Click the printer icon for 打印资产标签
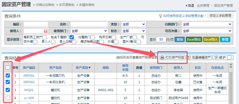Screen dimensions: 239x104 [x=162, y=58]
